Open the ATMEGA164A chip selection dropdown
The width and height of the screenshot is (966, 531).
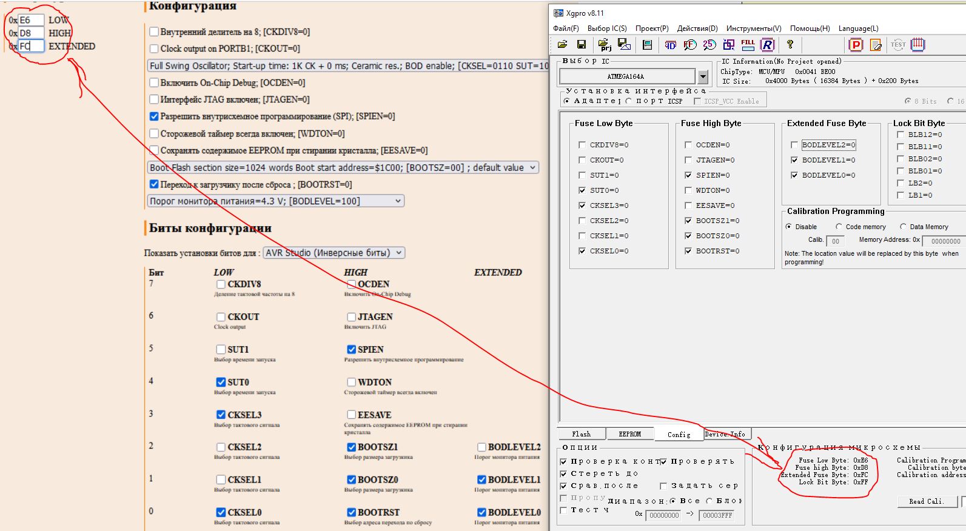(x=703, y=77)
